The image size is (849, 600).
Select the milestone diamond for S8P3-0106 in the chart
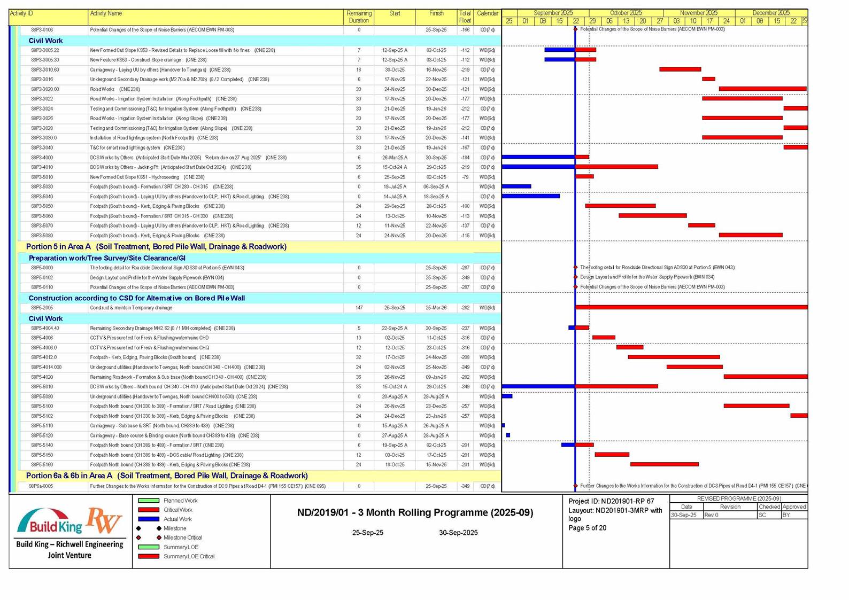pos(575,29)
